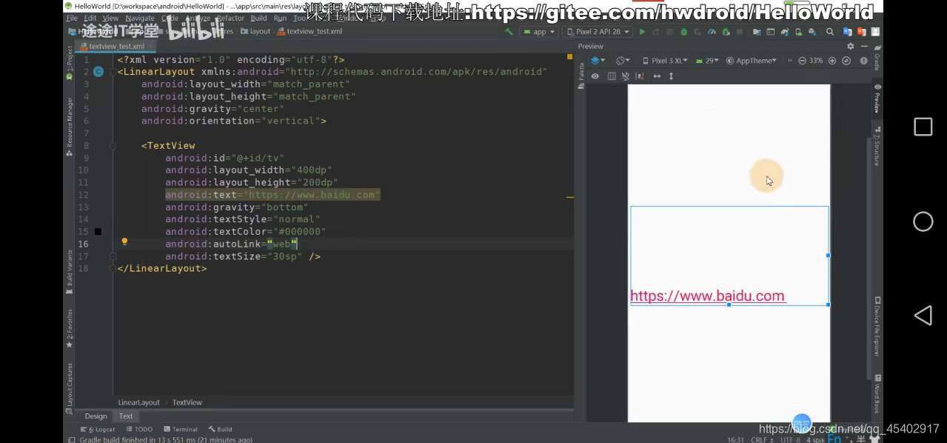Screen dimensions: 947x443
Task: Open the Run menu
Action: [x=280, y=18]
